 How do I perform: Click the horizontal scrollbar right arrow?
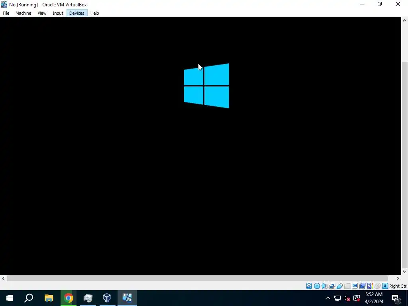pos(398,278)
